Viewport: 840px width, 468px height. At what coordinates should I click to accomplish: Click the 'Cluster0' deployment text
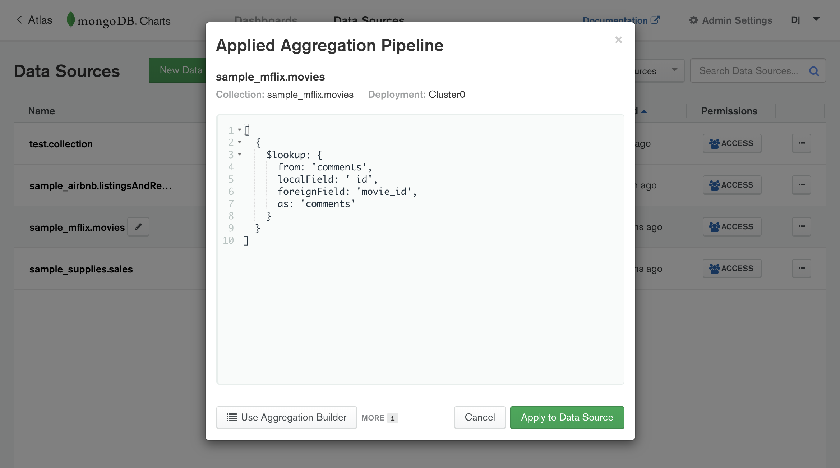(x=447, y=95)
